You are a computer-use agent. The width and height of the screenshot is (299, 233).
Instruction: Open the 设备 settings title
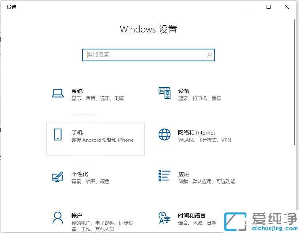(184, 91)
